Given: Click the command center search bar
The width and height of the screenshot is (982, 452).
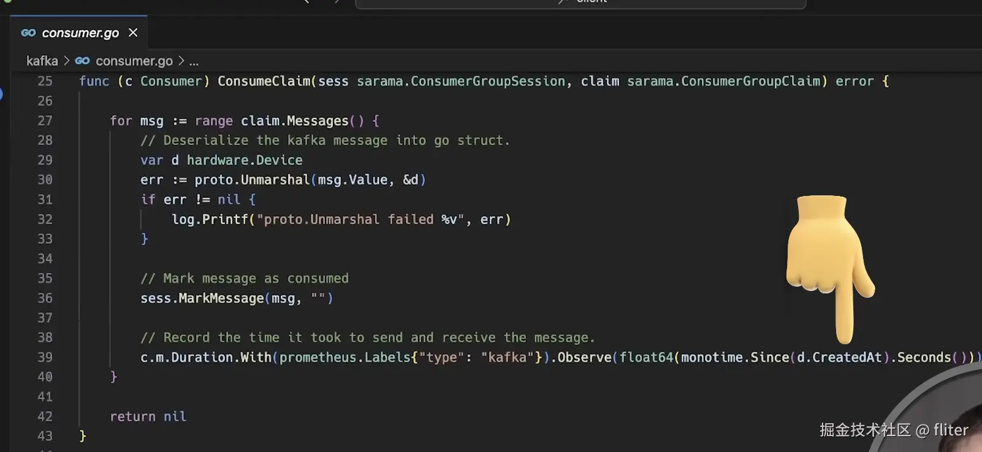Looking at the screenshot, I should [580, 3].
